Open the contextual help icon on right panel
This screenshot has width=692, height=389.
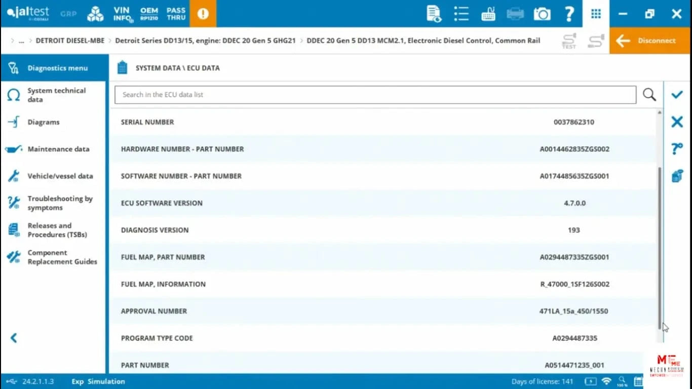click(x=677, y=148)
